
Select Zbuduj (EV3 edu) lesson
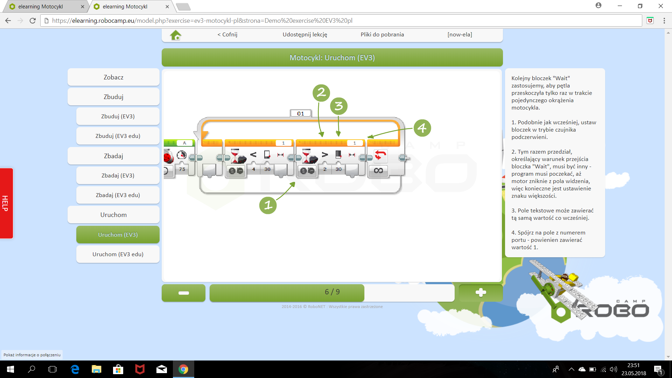(118, 136)
